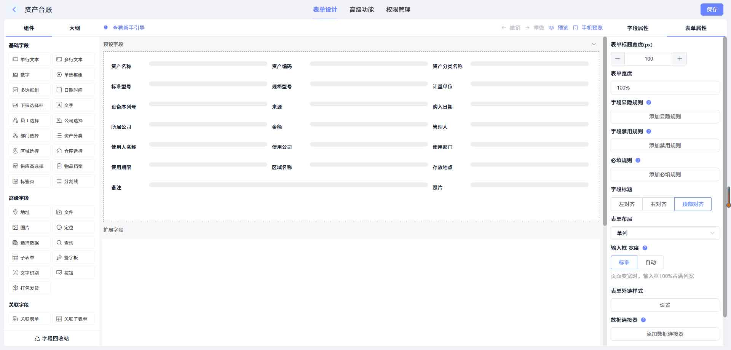Screen dimensions: 731x350
Task: Increase 表单标题宽度 with plus button
Action: click(680, 59)
